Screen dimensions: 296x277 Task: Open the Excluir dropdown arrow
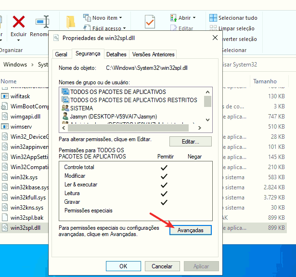18,40
